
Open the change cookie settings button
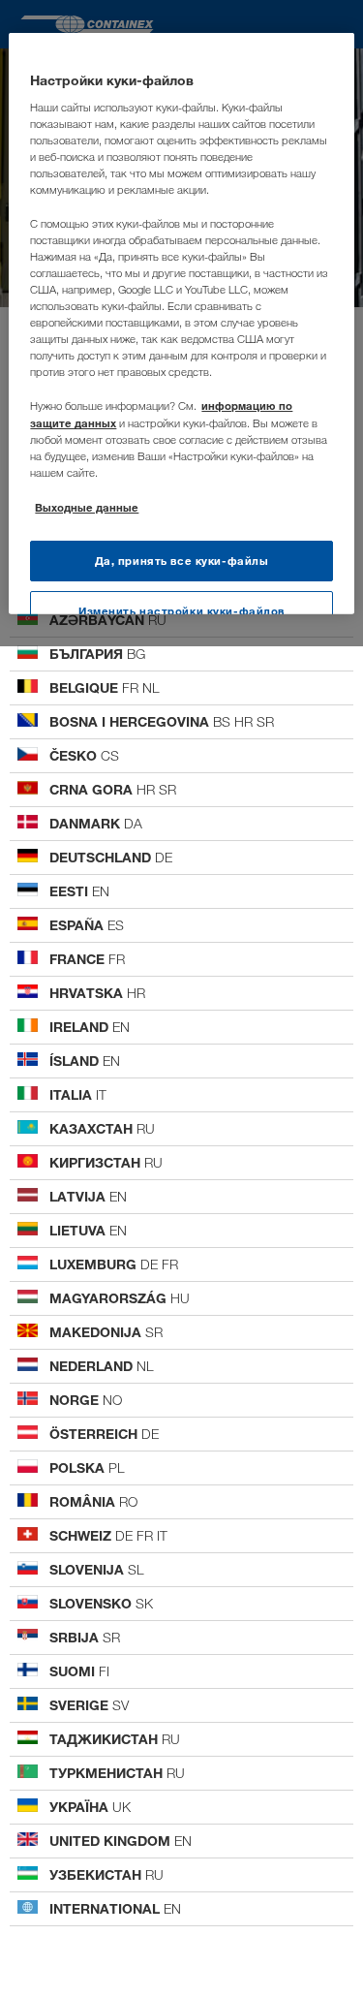[181, 604]
